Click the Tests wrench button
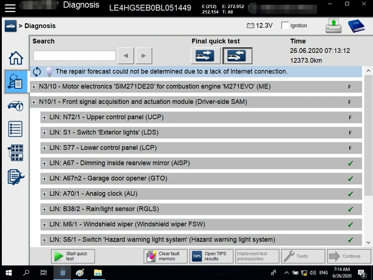Viewport: 373px width, 280px height. (303, 256)
